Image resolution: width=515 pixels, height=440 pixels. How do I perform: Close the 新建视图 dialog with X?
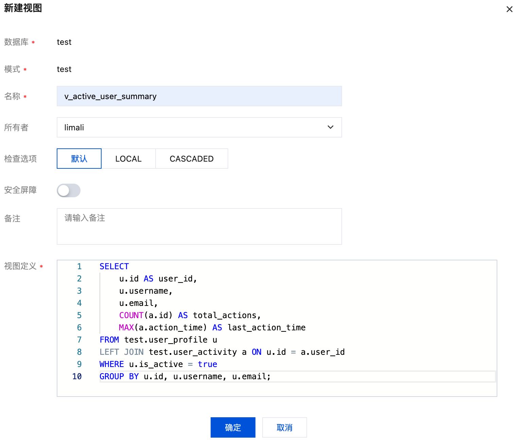[509, 9]
